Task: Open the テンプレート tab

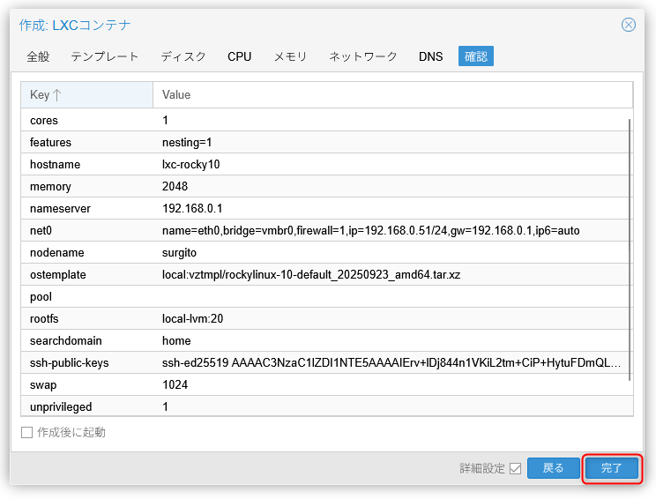Action: 105,56
